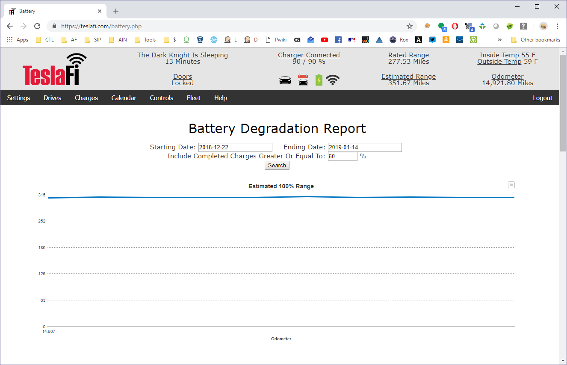Click the green extension icon with badge 6

tap(442, 27)
